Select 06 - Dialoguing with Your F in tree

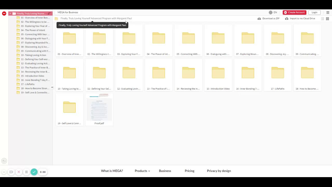pos(33,38)
